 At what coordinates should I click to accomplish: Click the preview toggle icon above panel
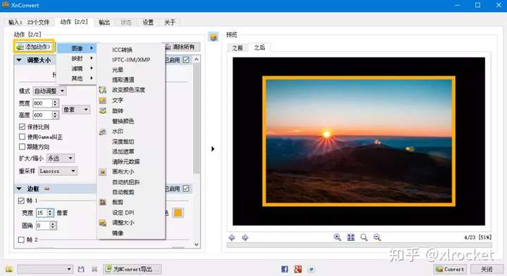click(x=213, y=37)
